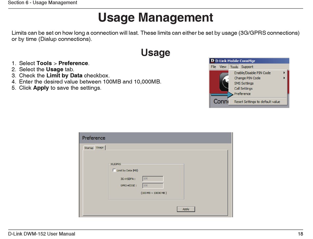Open the Tools menu in ConnMgr

[x=234, y=67]
